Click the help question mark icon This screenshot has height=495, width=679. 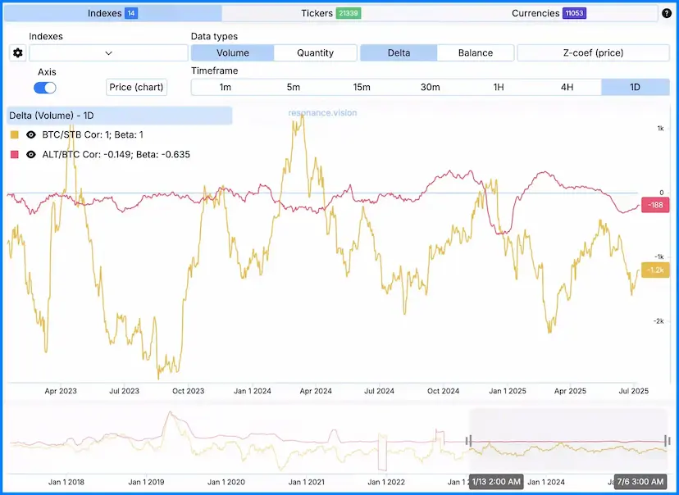click(666, 14)
